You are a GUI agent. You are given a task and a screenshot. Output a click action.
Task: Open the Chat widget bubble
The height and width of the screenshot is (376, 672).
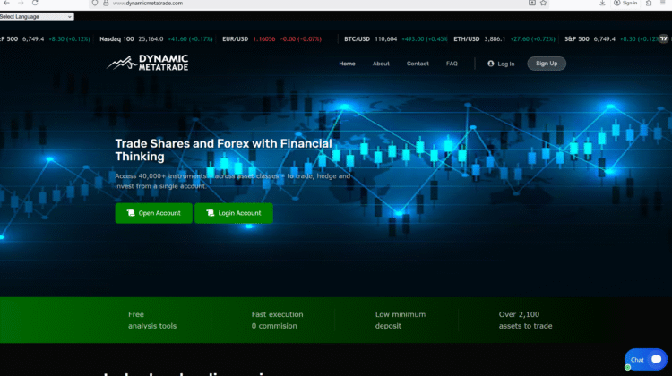pos(645,359)
